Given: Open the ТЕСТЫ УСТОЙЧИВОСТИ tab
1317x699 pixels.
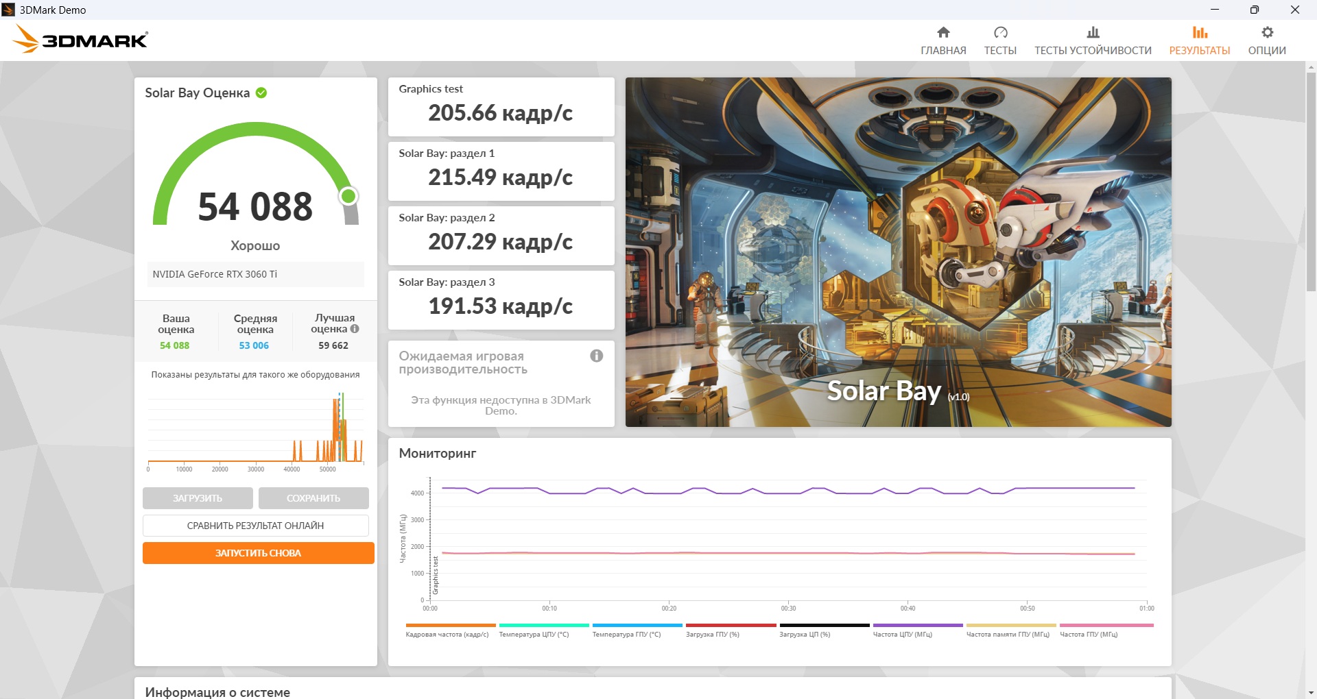Looking at the screenshot, I should point(1093,40).
